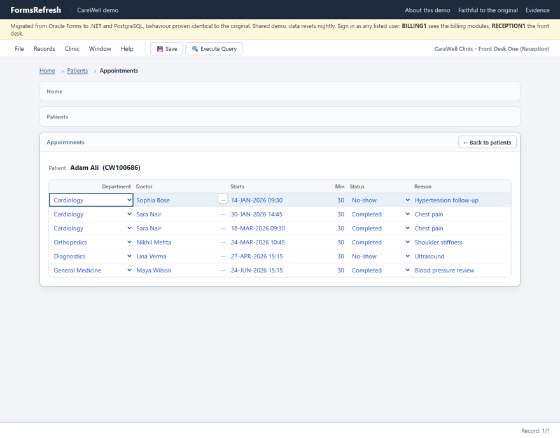
Task: Expand department dropdown in Sophia Bose row
Action: (x=129, y=200)
